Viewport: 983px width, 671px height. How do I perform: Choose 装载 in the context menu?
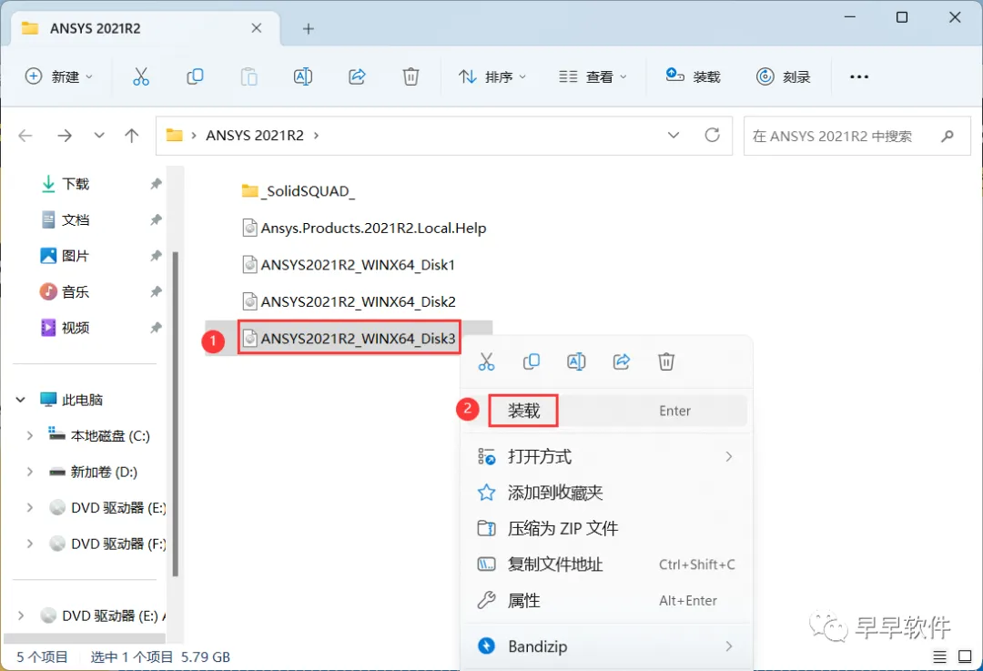point(606,411)
